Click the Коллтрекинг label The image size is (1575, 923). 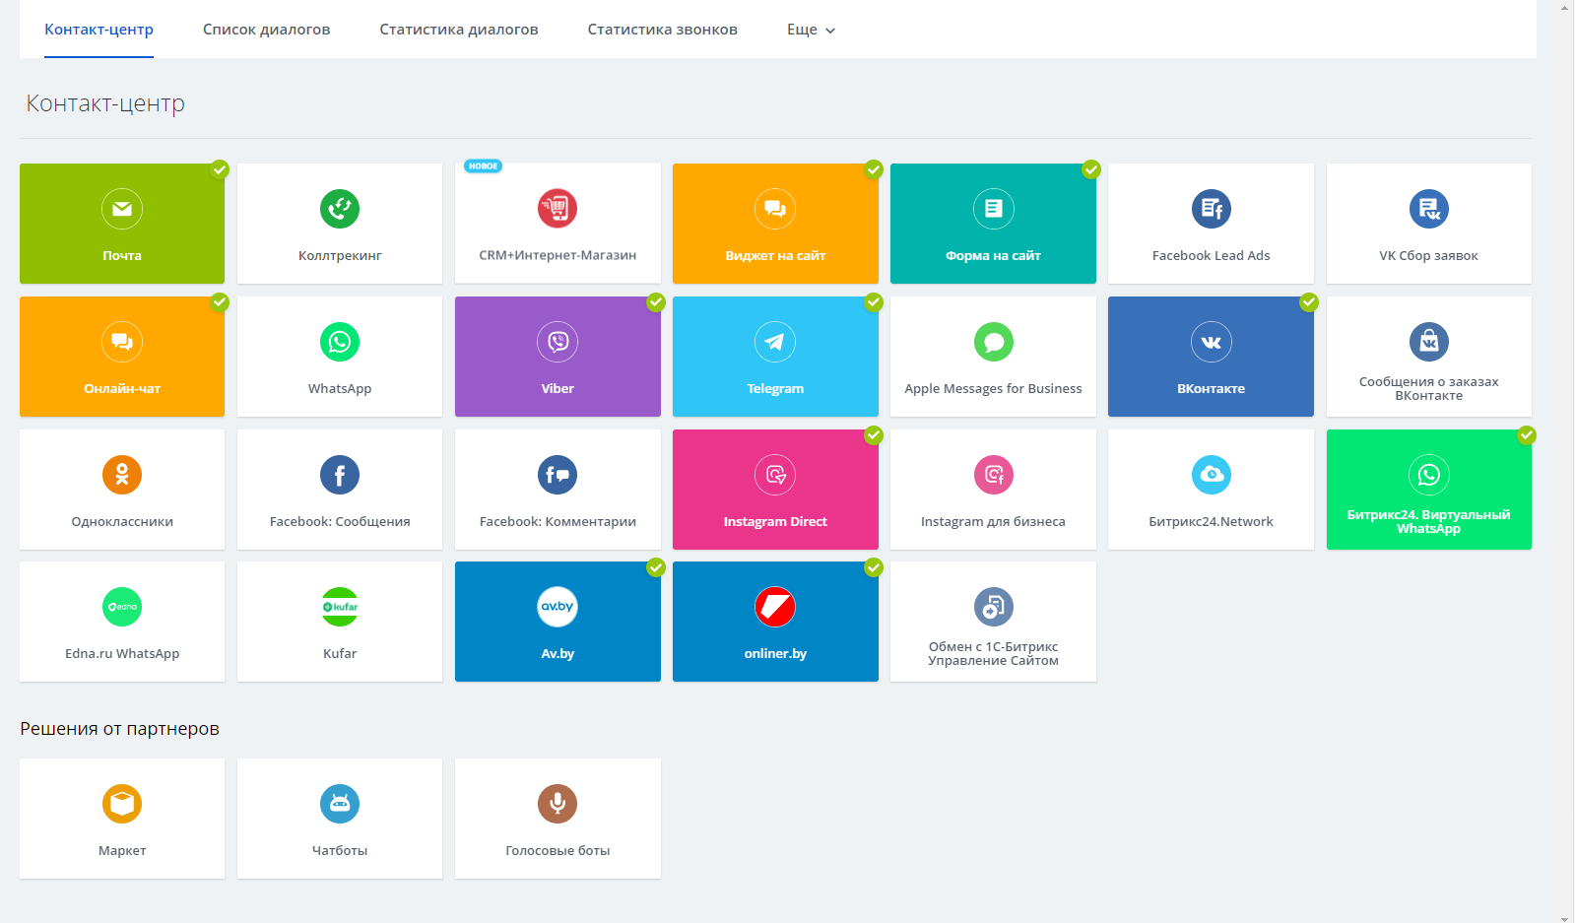(x=340, y=256)
